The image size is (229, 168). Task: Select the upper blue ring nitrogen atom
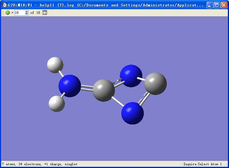pos(131,76)
